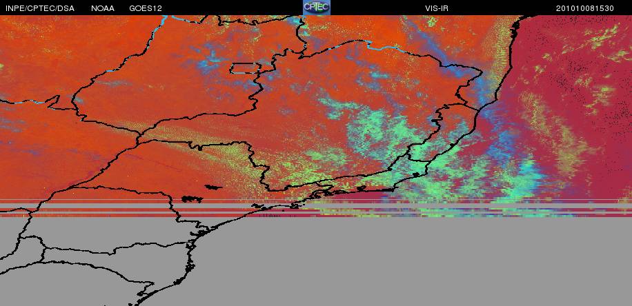Screen dimensions: 632x306
Task: Select the VIS-IR channel label
Action: coord(437,8)
